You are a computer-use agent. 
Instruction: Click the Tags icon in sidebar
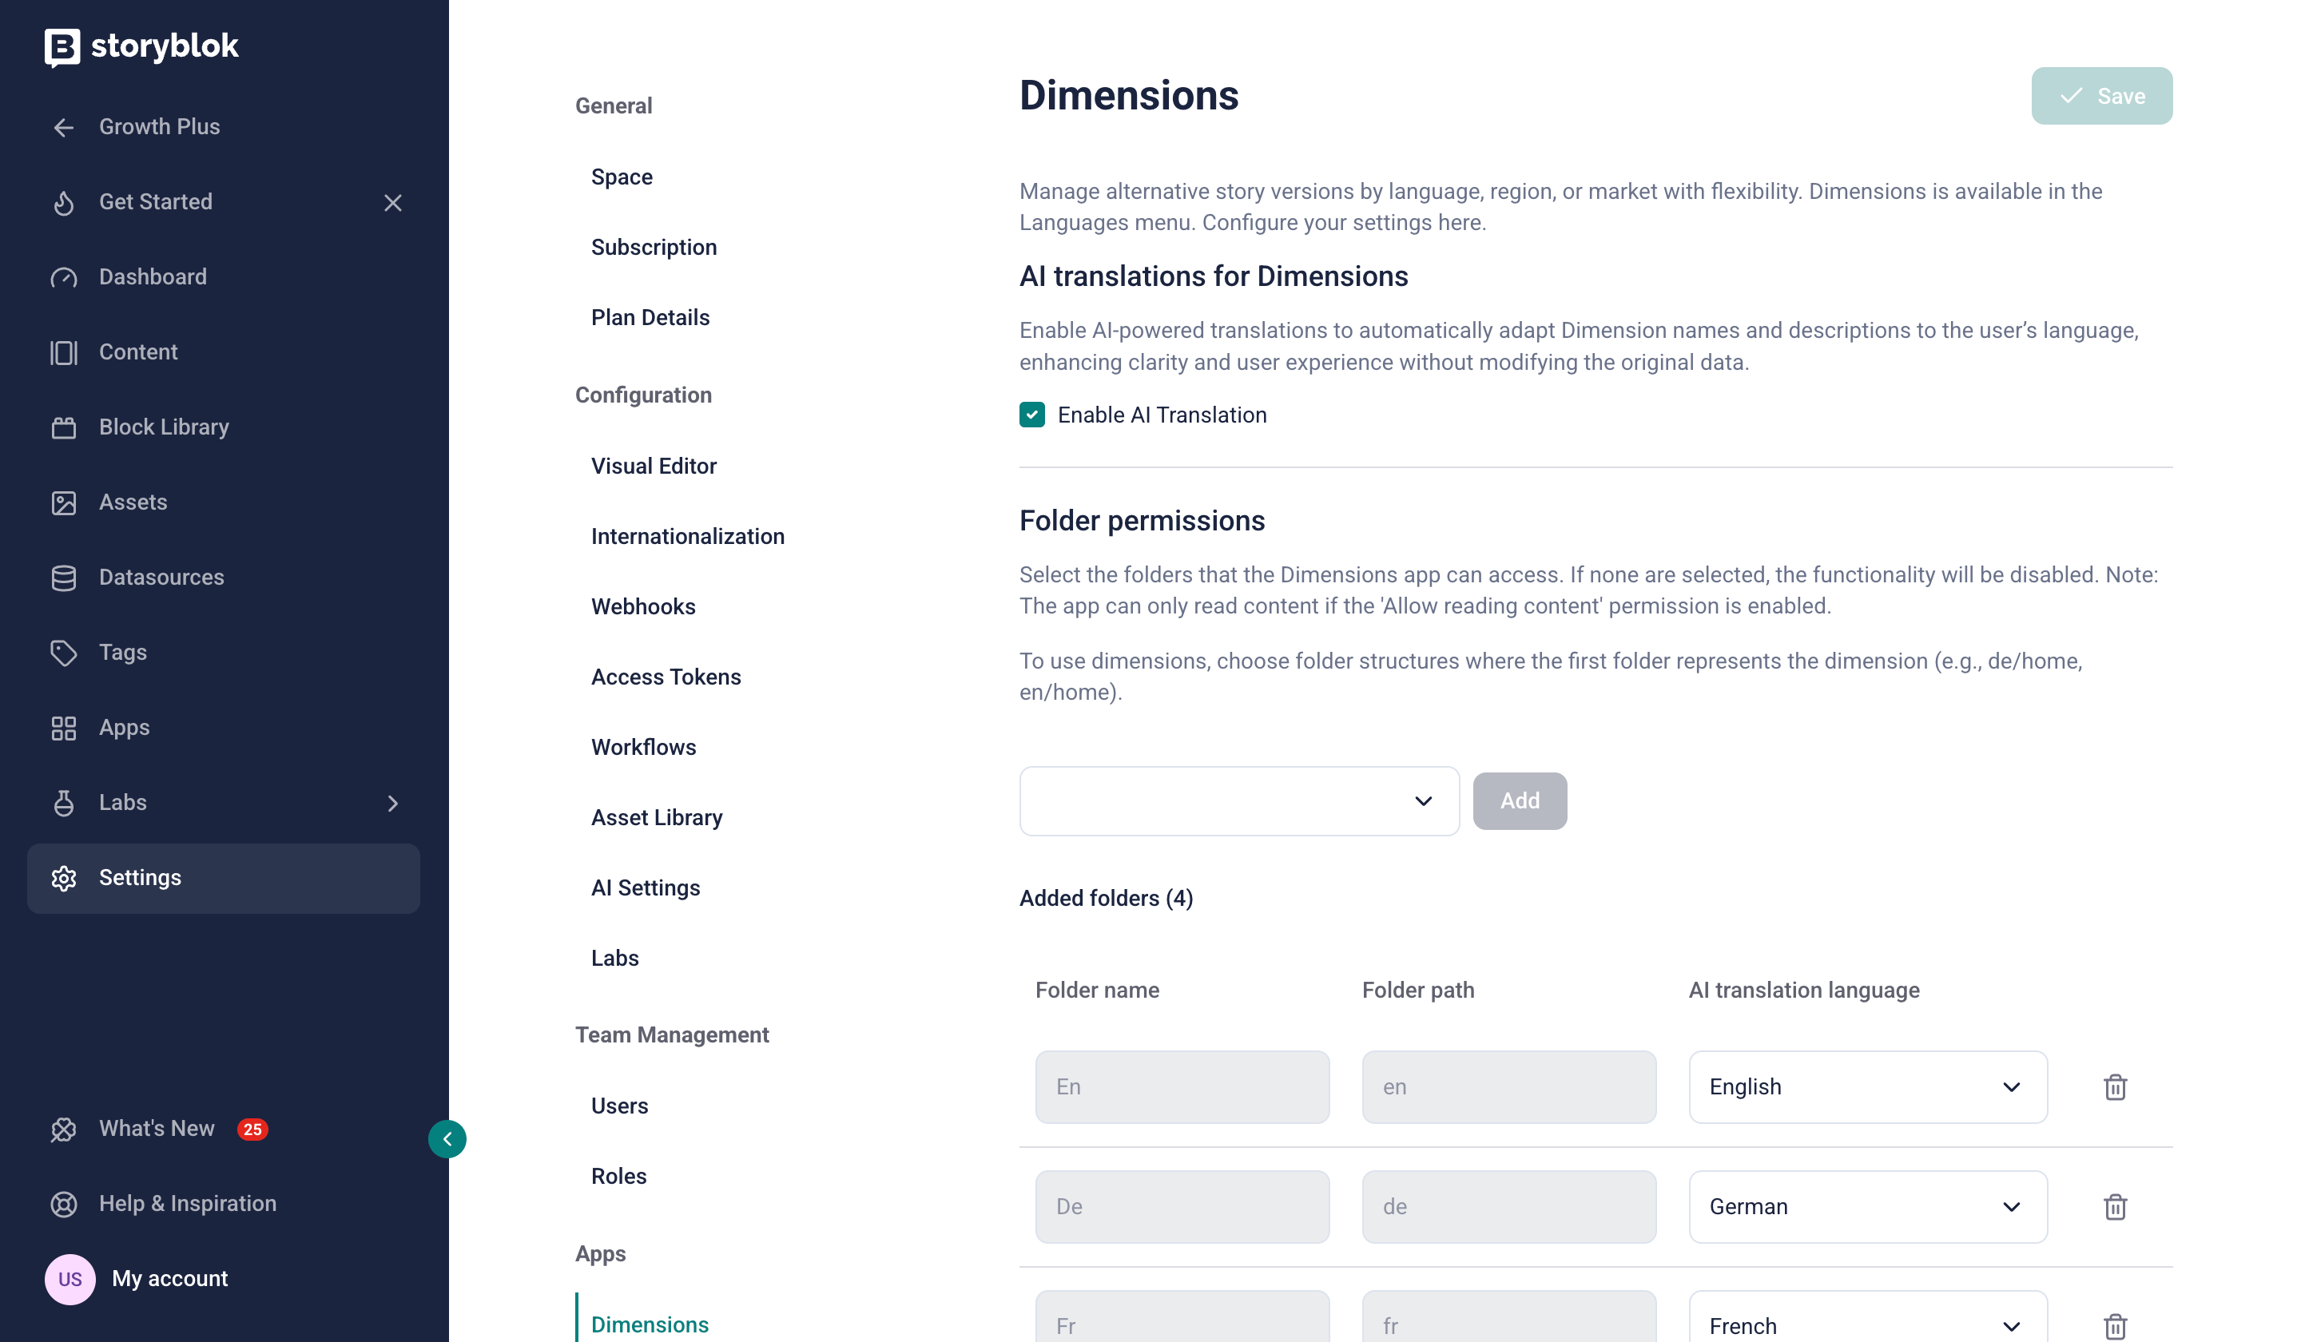pyautogui.click(x=63, y=653)
